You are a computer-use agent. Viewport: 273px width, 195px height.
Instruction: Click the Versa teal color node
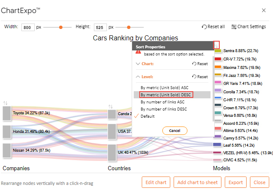(218, 113)
